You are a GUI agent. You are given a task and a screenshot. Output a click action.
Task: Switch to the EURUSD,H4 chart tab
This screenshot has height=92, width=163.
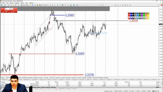pos(4,80)
